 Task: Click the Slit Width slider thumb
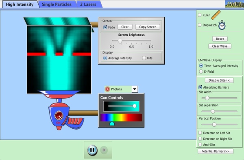(x=207, y=98)
